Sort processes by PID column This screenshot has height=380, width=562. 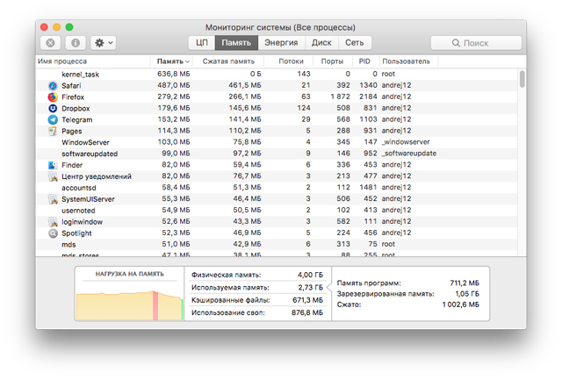point(364,61)
